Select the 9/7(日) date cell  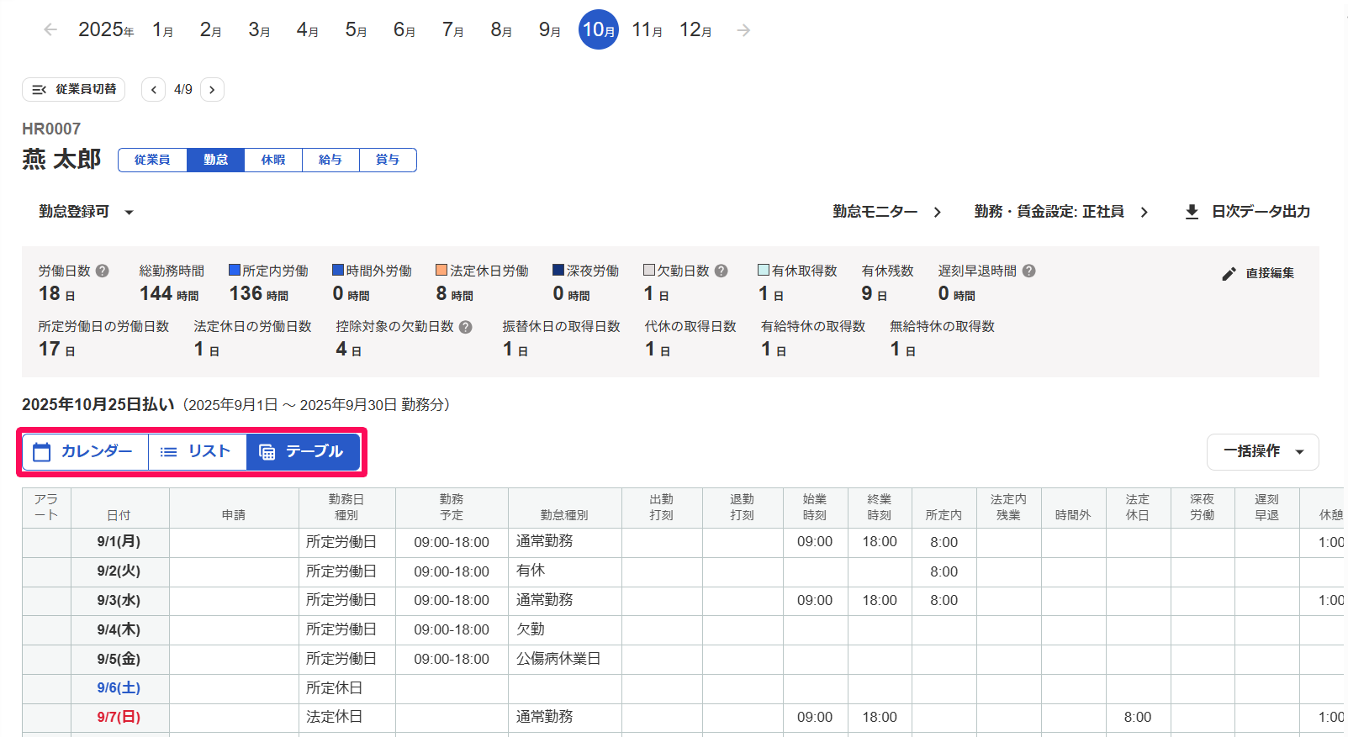119,717
